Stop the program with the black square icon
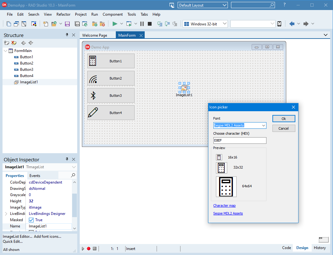The height and width of the screenshot is (255, 333). [150, 24]
